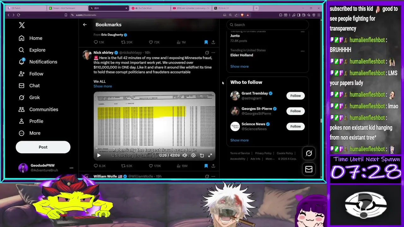Click the Post button
Viewport: 404px width, 227px height.
[43, 147]
